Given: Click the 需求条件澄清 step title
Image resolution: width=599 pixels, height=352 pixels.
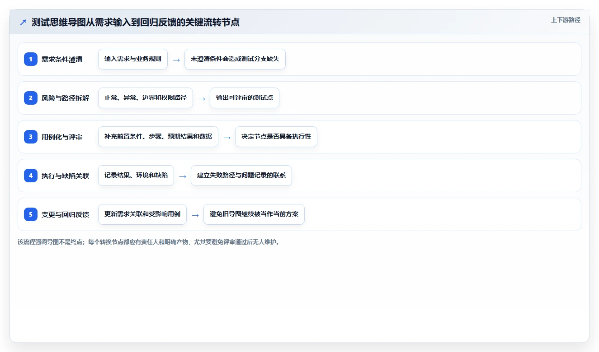Looking at the screenshot, I should (62, 59).
